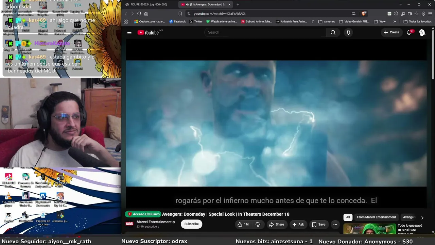Close the Avengers: Doomsday browser tab

coord(229,4)
